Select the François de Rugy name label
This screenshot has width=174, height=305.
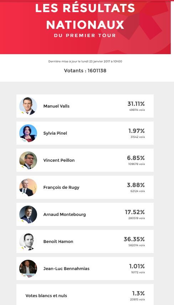[61, 187]
